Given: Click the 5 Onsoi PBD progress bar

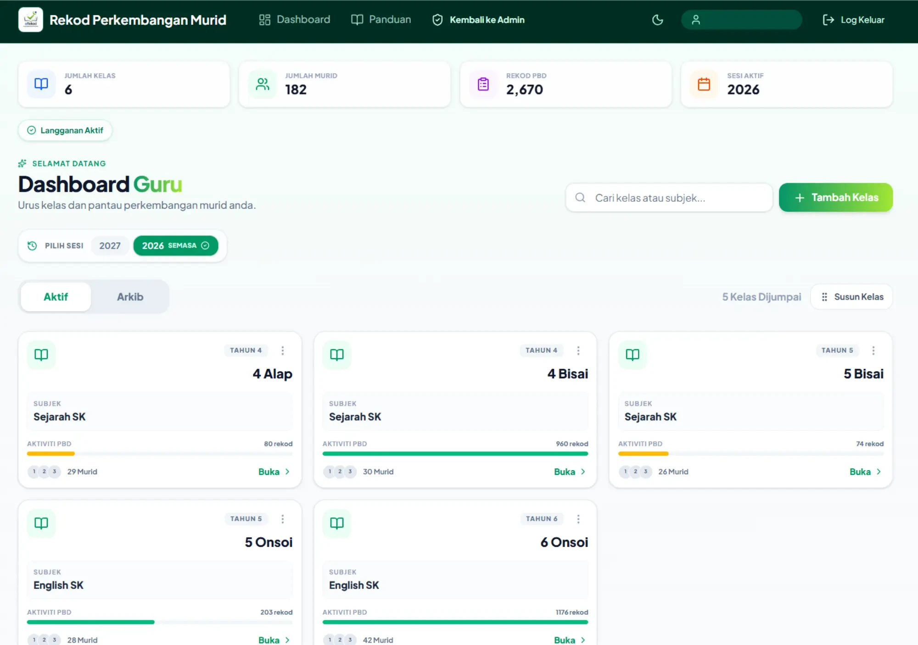Looking at the screenshot, I should click(160, 622).
